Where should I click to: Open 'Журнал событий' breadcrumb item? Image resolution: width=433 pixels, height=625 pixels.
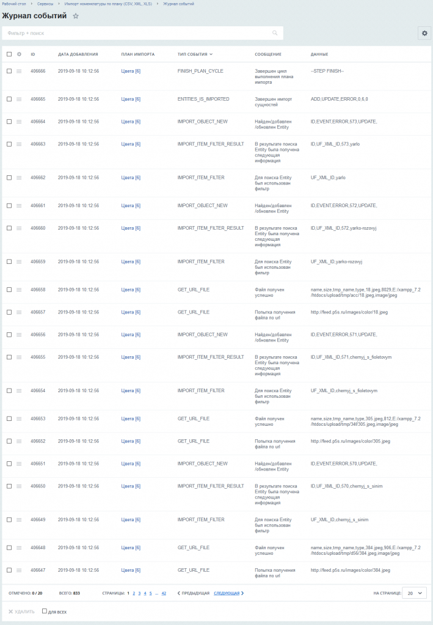[x=178, y=4]
